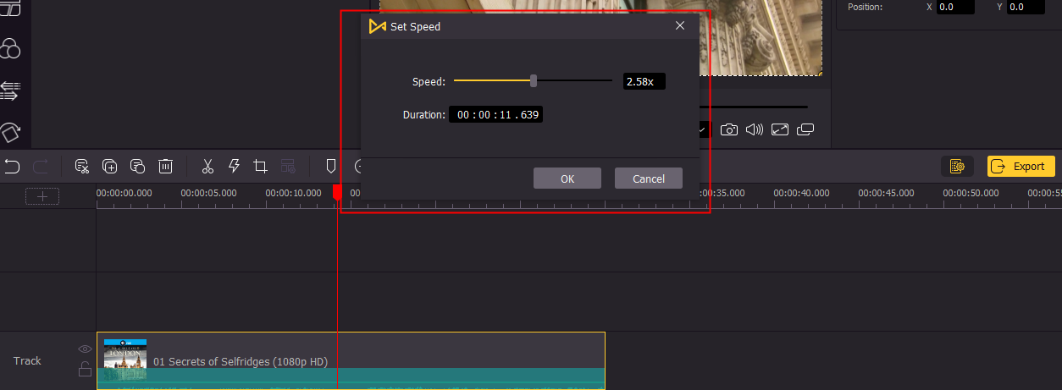Screen dimensions: 1062x390
Task: Enter fullscreen preview with the expand icon
Action: (780, 130)
